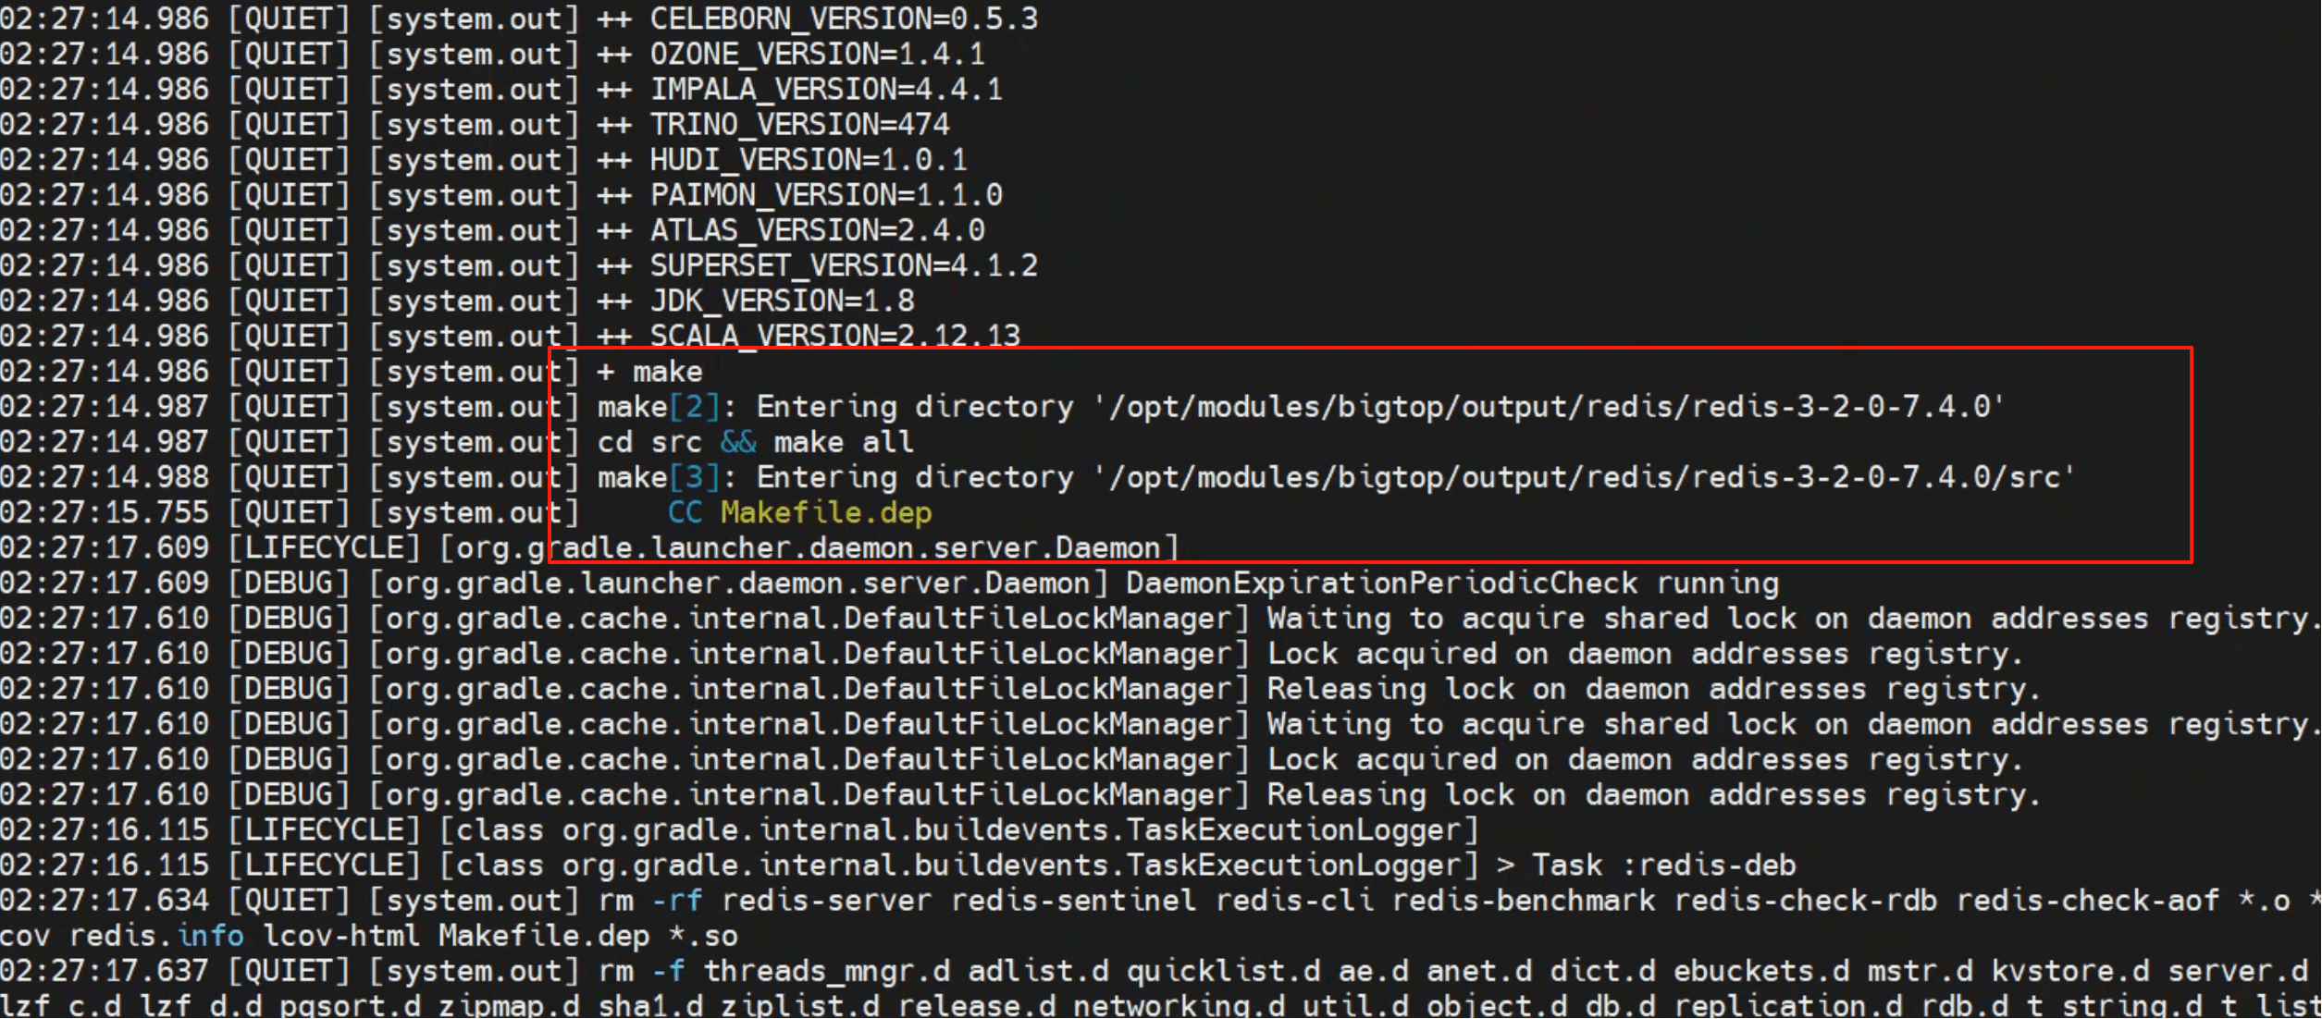
Task: Click the redis.info text
Action: (x=156, y=936)
